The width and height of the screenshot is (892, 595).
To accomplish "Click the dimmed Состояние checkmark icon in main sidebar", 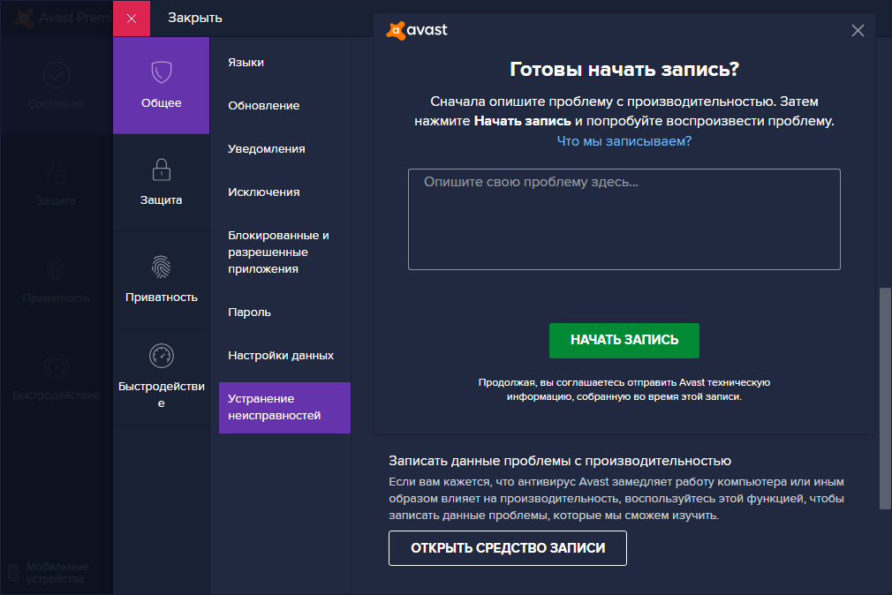I will (x=57, y=75).
